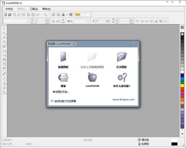The width and height of the screenshot is (186, 148).
Task: Open the 文件(F) menu
Action: (x=9, y=9)
